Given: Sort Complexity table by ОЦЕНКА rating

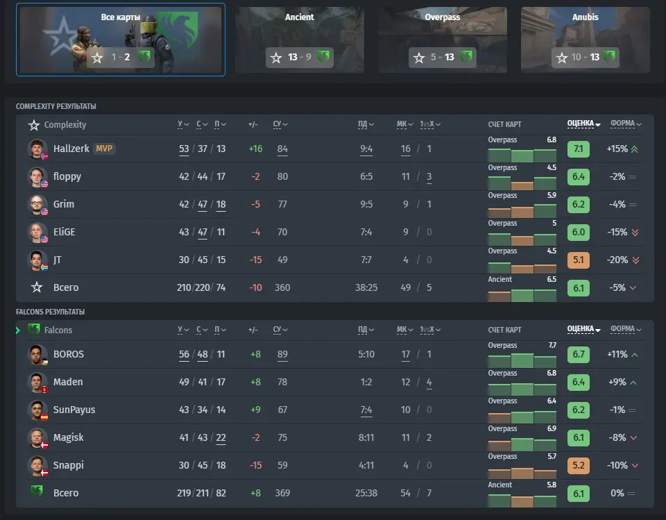Looking at the screenshot, I should [x=583, y=124].
